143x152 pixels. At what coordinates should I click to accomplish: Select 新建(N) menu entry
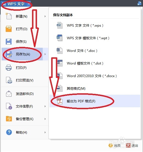(25, 16)
